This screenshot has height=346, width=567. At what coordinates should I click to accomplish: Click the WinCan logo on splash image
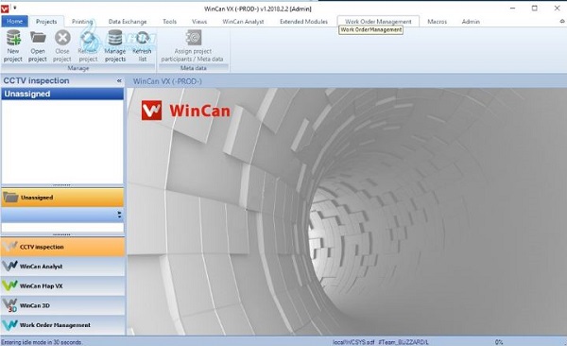(x=185, y=111)
